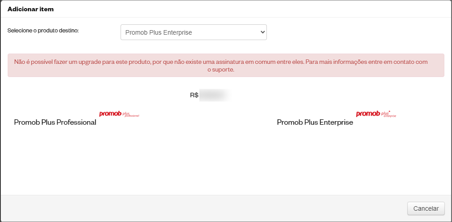Click the white dialog header bar
Viewport: 452px width, 222px height.
[226, 9]
